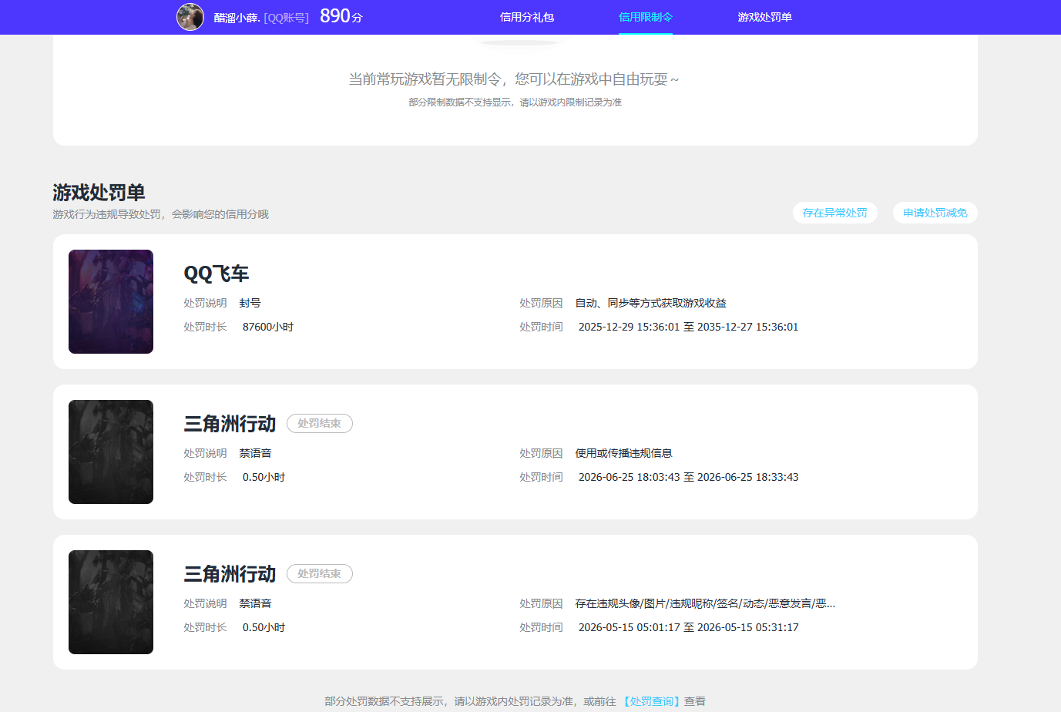Open the 信用分礼包 tab
This screenshot has width=1061, height=712.
click(x=527, y=17)
